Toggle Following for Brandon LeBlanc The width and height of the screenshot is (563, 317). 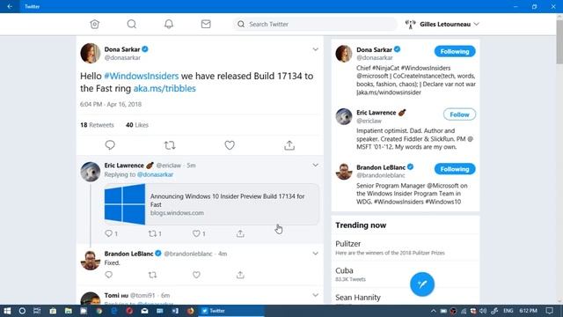(x=455, y=169)
